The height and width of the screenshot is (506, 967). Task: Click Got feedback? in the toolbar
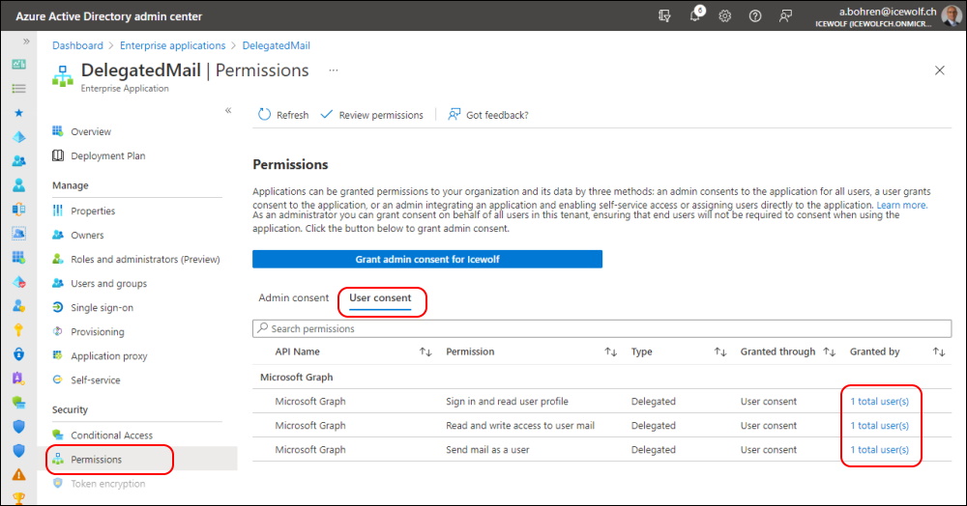coord(487,115)
